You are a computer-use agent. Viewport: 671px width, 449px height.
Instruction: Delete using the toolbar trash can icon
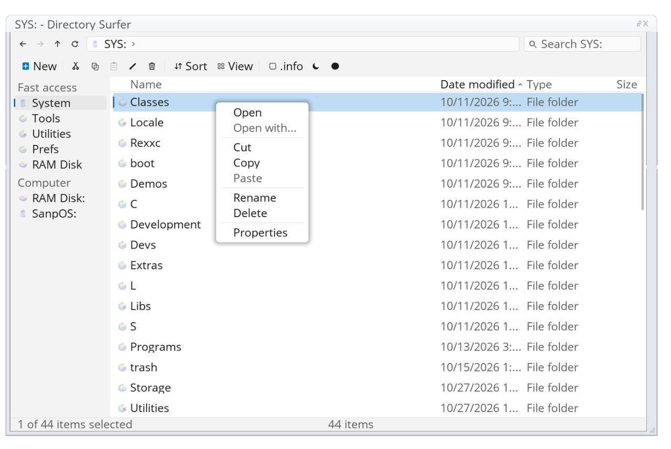(x=152, y=66)
